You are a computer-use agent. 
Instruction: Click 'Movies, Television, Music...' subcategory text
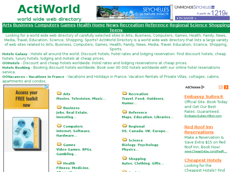pos(81,99)
